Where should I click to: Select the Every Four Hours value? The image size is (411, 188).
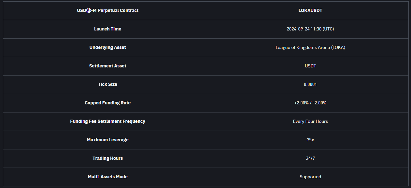310,121
